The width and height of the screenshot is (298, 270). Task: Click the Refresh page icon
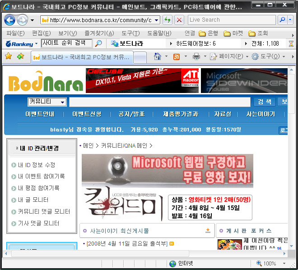pos(168,20)
